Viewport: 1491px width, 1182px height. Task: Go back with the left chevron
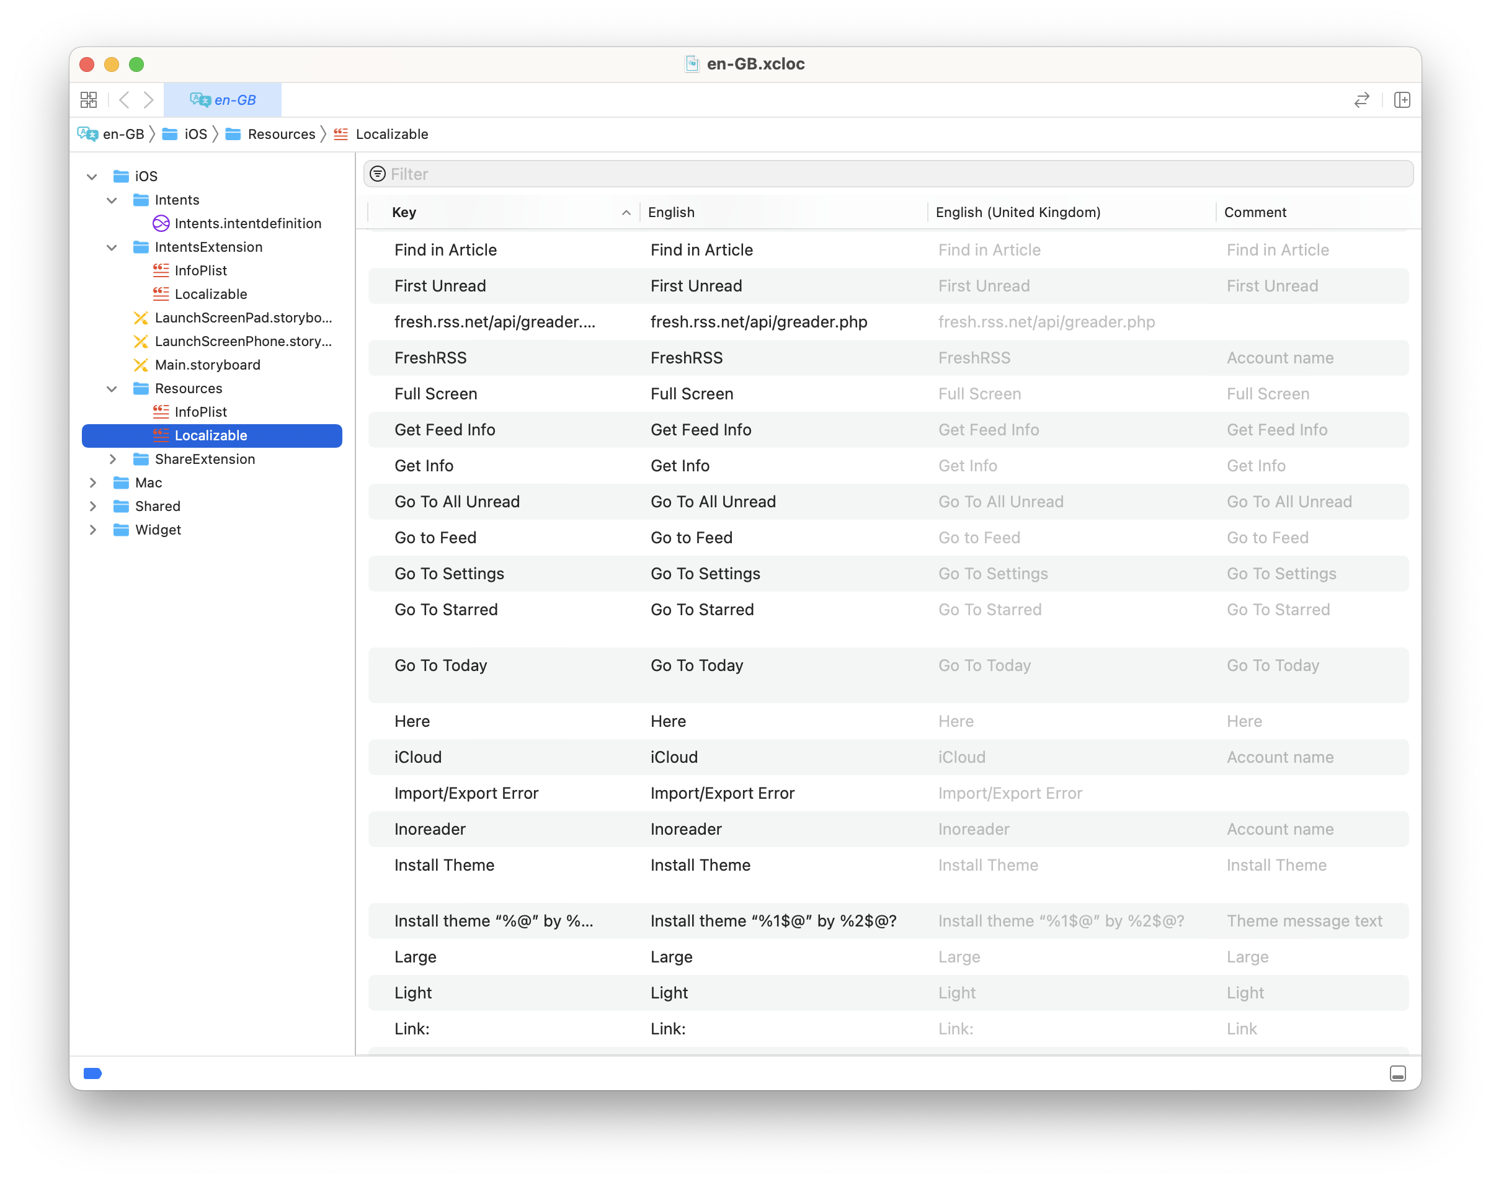pyautogui.click(x=125, y=100)
